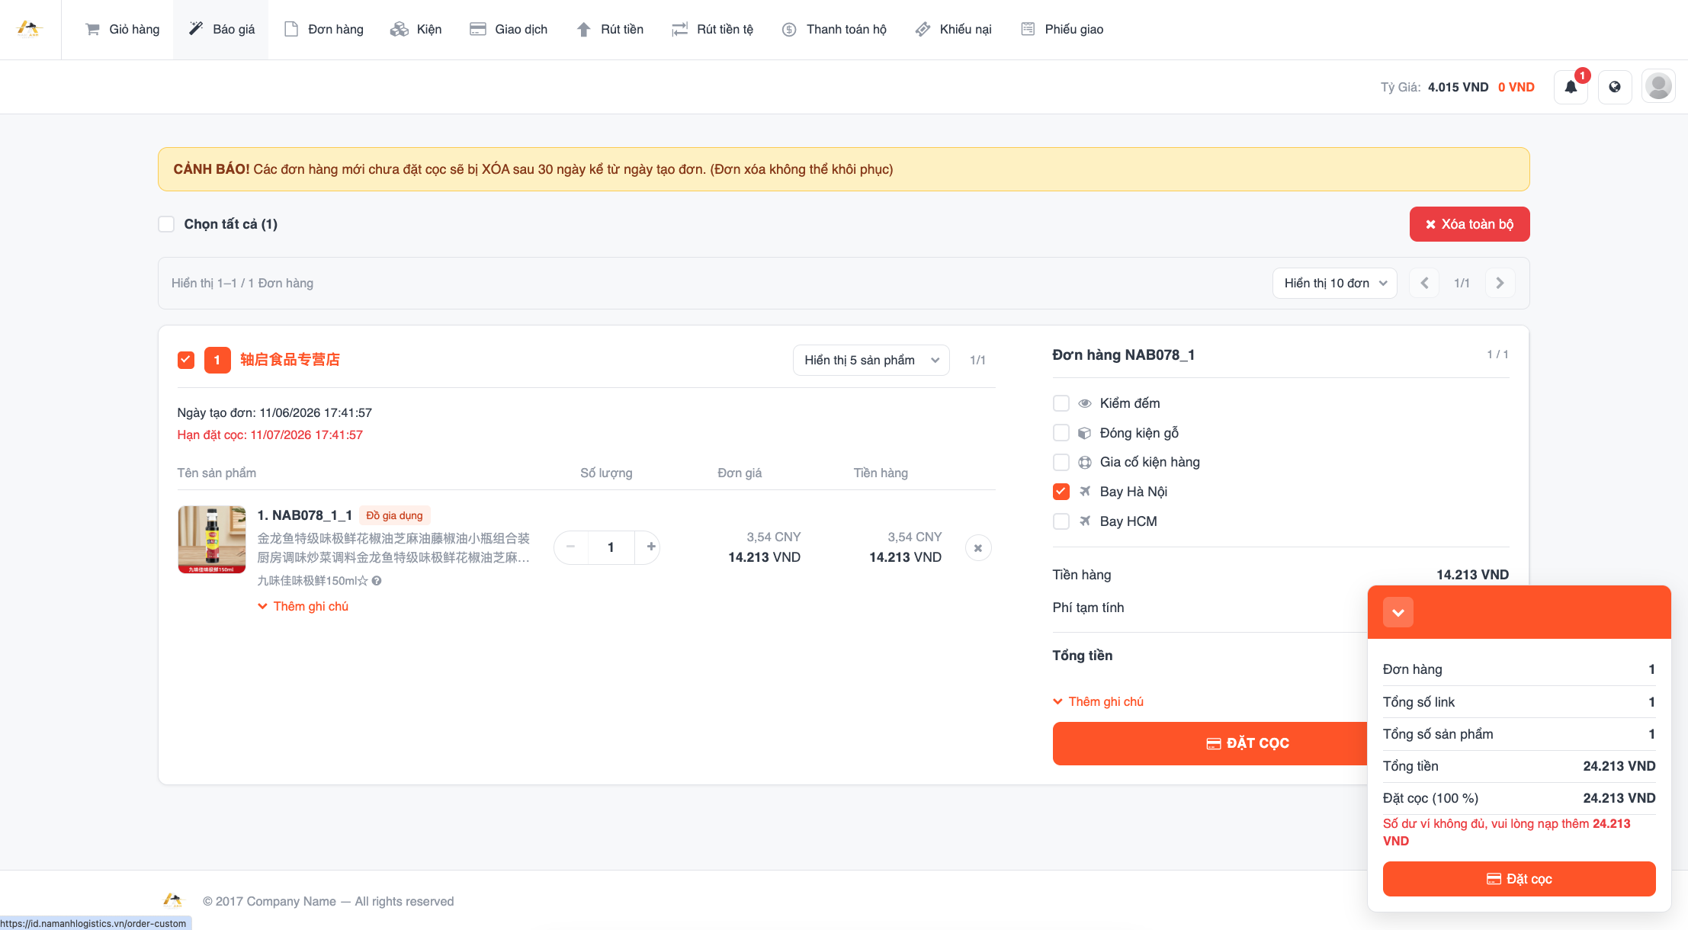Open the notification bell icon

point(1571,87)
